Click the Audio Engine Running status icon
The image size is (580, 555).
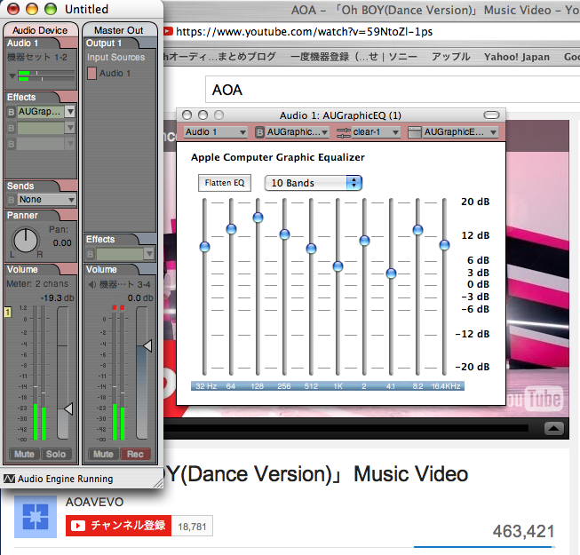pyautogui.click(x=9, y=479)
